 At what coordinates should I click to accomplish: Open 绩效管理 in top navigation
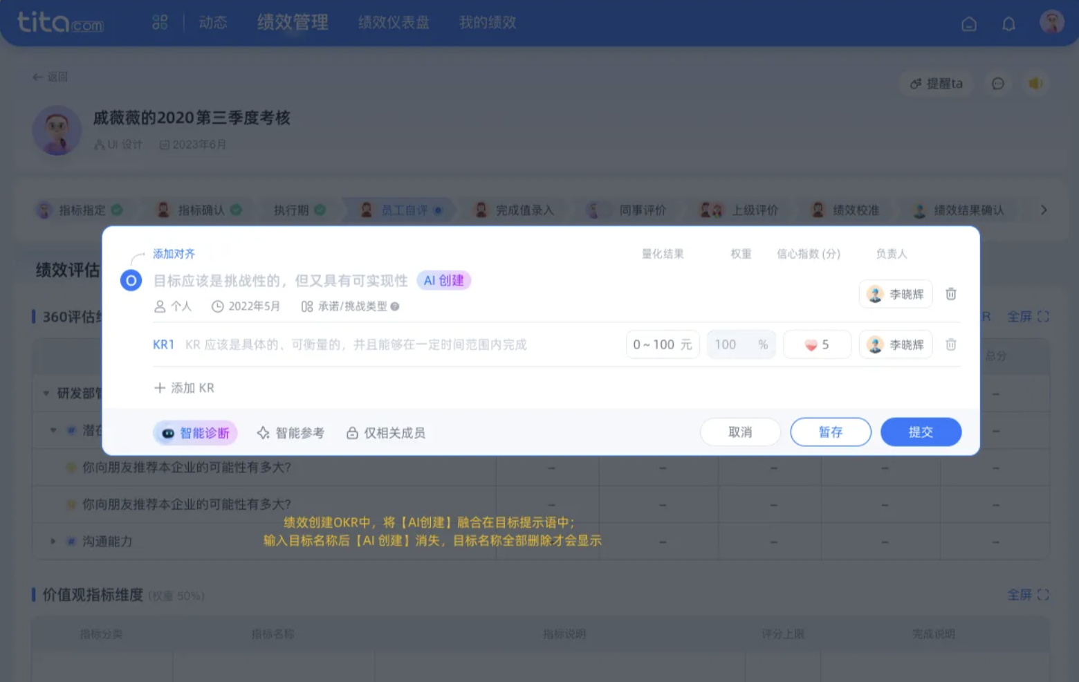point(293,23)
